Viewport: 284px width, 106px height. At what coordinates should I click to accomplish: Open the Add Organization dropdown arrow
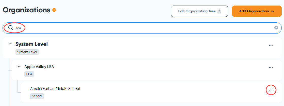point(273,11)
